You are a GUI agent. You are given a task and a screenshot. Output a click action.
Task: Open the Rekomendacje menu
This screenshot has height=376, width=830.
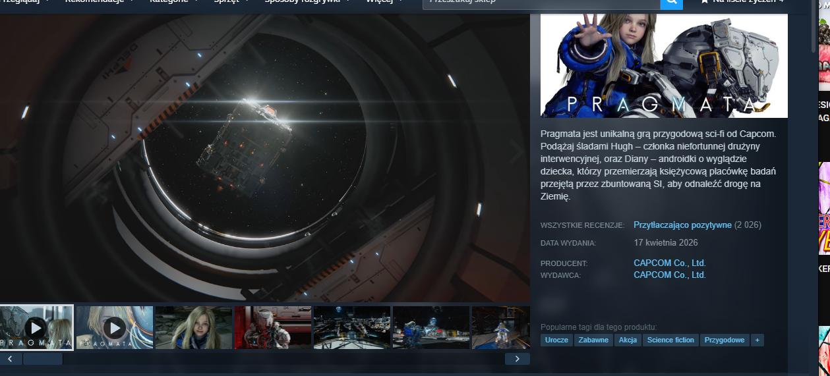click(99, 2)
